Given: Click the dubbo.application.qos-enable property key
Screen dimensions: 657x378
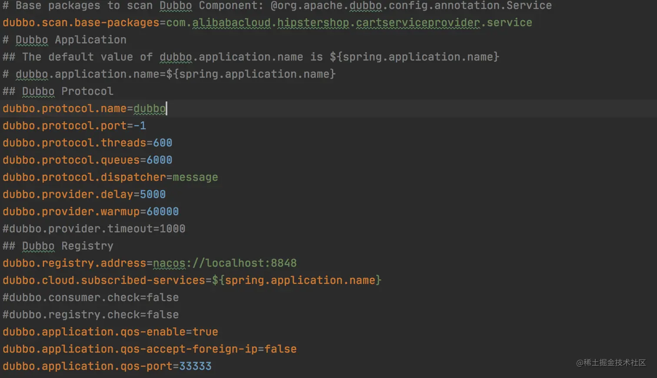Looking at the screenshot, I should (94, 332).
